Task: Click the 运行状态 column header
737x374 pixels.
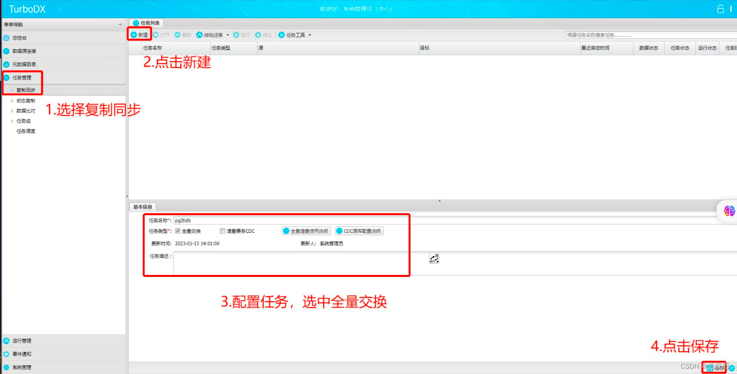Action: click(707, 48)
